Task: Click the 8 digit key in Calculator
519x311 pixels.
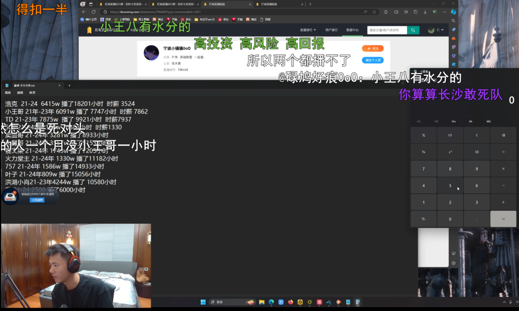Action: pyautogui.click(x=450, y=169)
